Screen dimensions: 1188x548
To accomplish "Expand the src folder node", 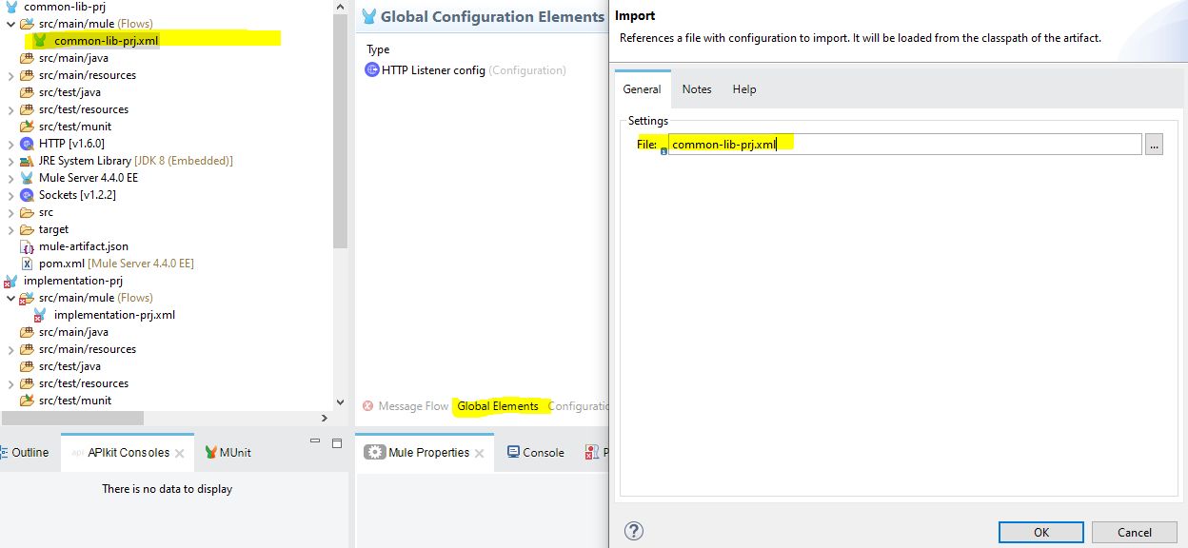I will pyautogui.click(x=10, y=212).
